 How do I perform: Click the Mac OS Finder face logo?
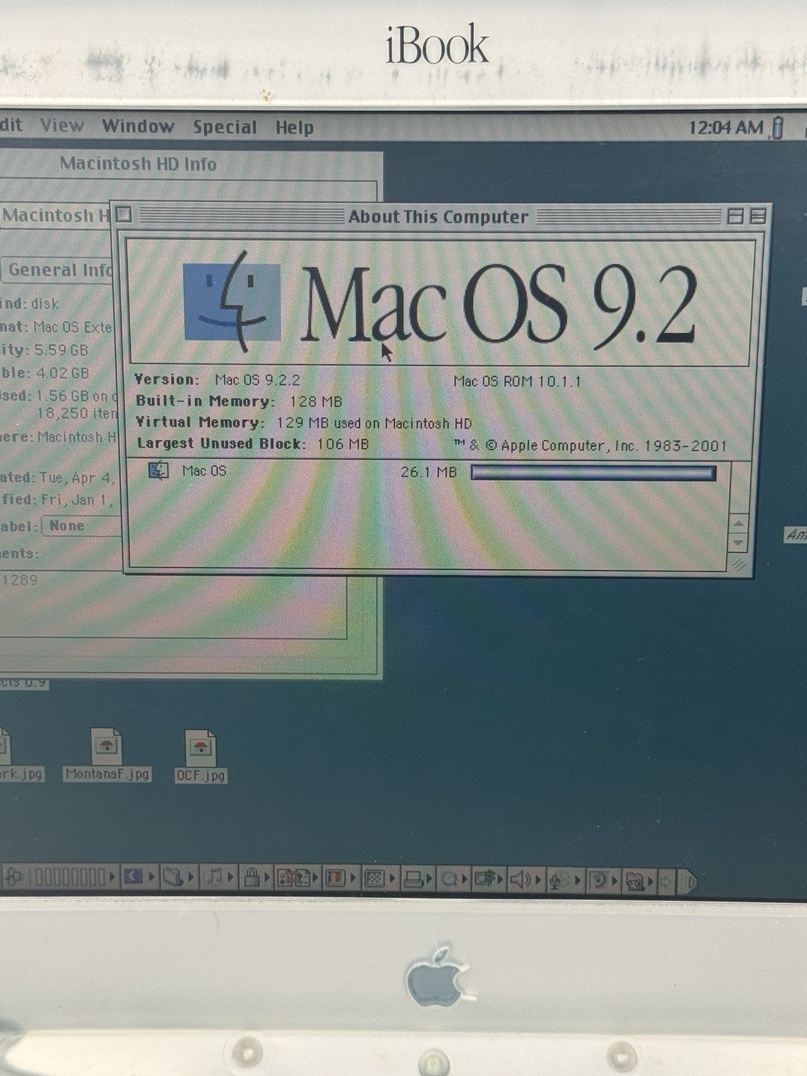pos(232,301)
